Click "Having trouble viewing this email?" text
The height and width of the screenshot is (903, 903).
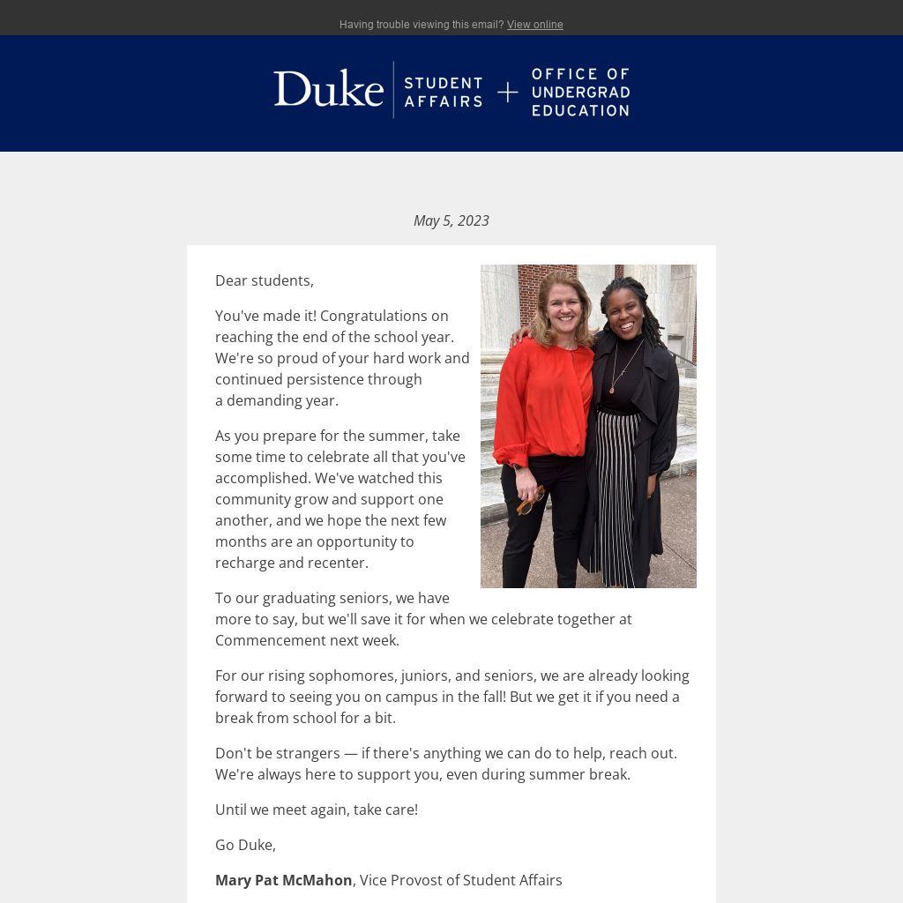[421, 25]
